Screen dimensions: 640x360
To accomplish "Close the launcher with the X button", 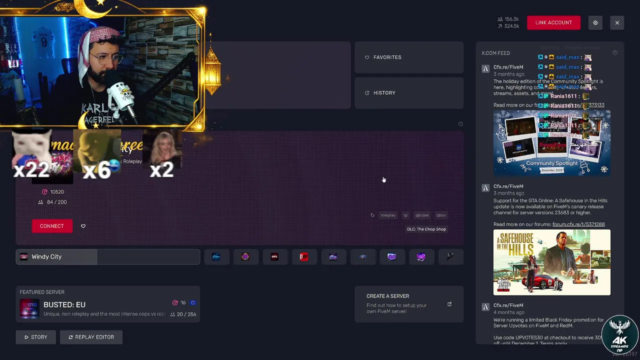I will coord(617,22).
